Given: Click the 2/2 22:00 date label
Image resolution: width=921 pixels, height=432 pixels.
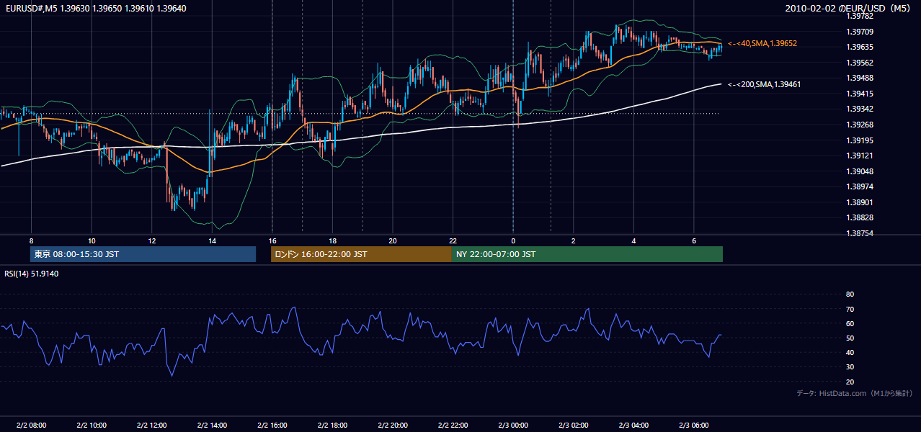Looking at the screenshot, I should [453, 426].
